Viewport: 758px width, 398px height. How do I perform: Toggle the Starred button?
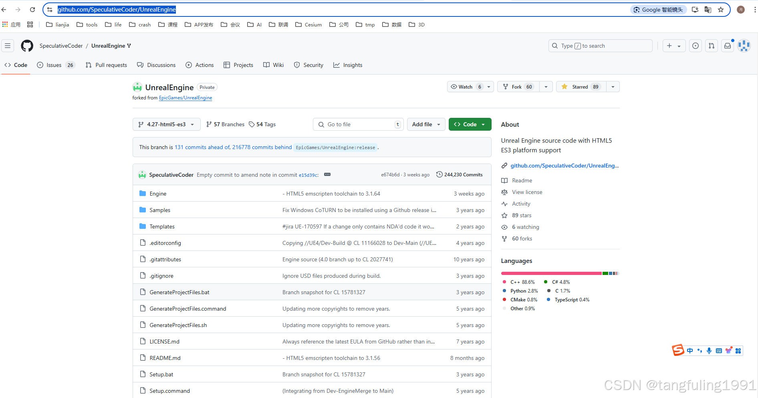click(581, 87)
